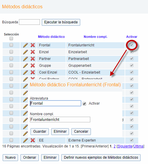Go to page 2 of results

tap(115, 146)
